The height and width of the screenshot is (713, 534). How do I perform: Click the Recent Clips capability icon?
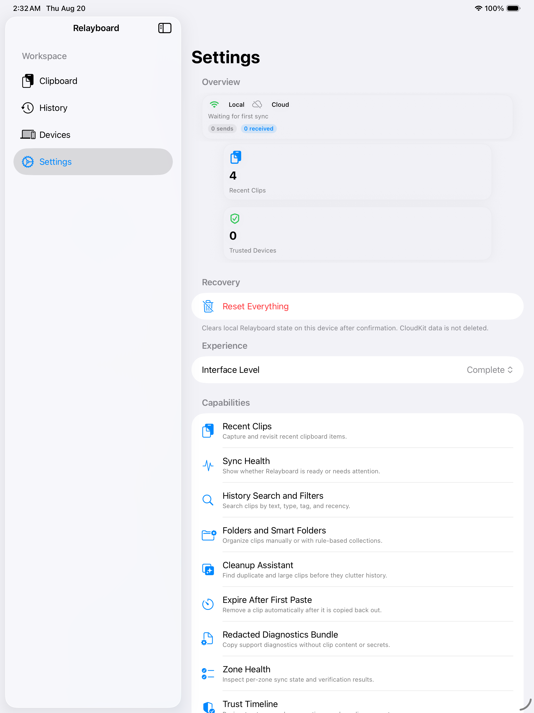[x=208, y=431]
